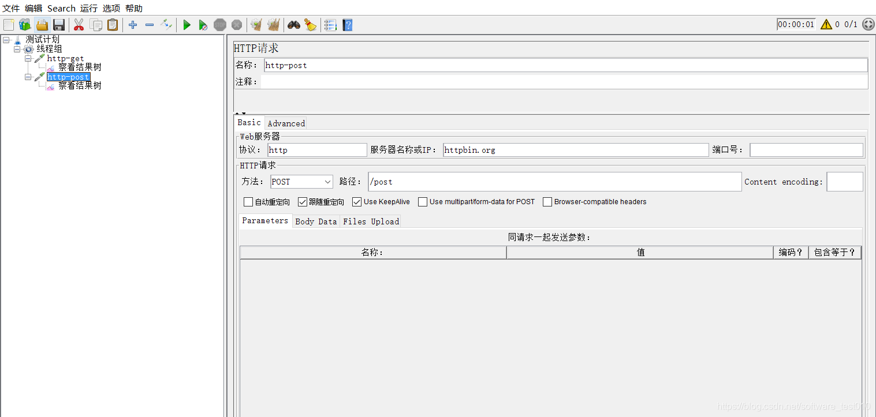This screenshot has height=417, width=876.
Task: Click the Clear single-broom icon
Action: (256, 24)
